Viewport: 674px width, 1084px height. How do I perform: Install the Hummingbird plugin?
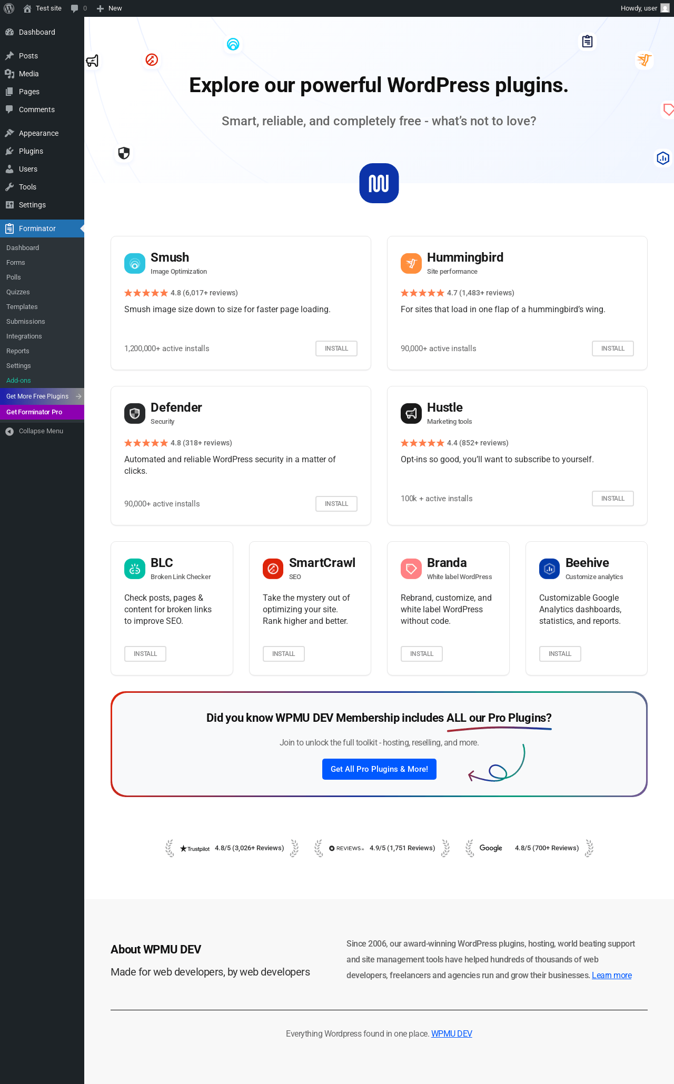613,349
